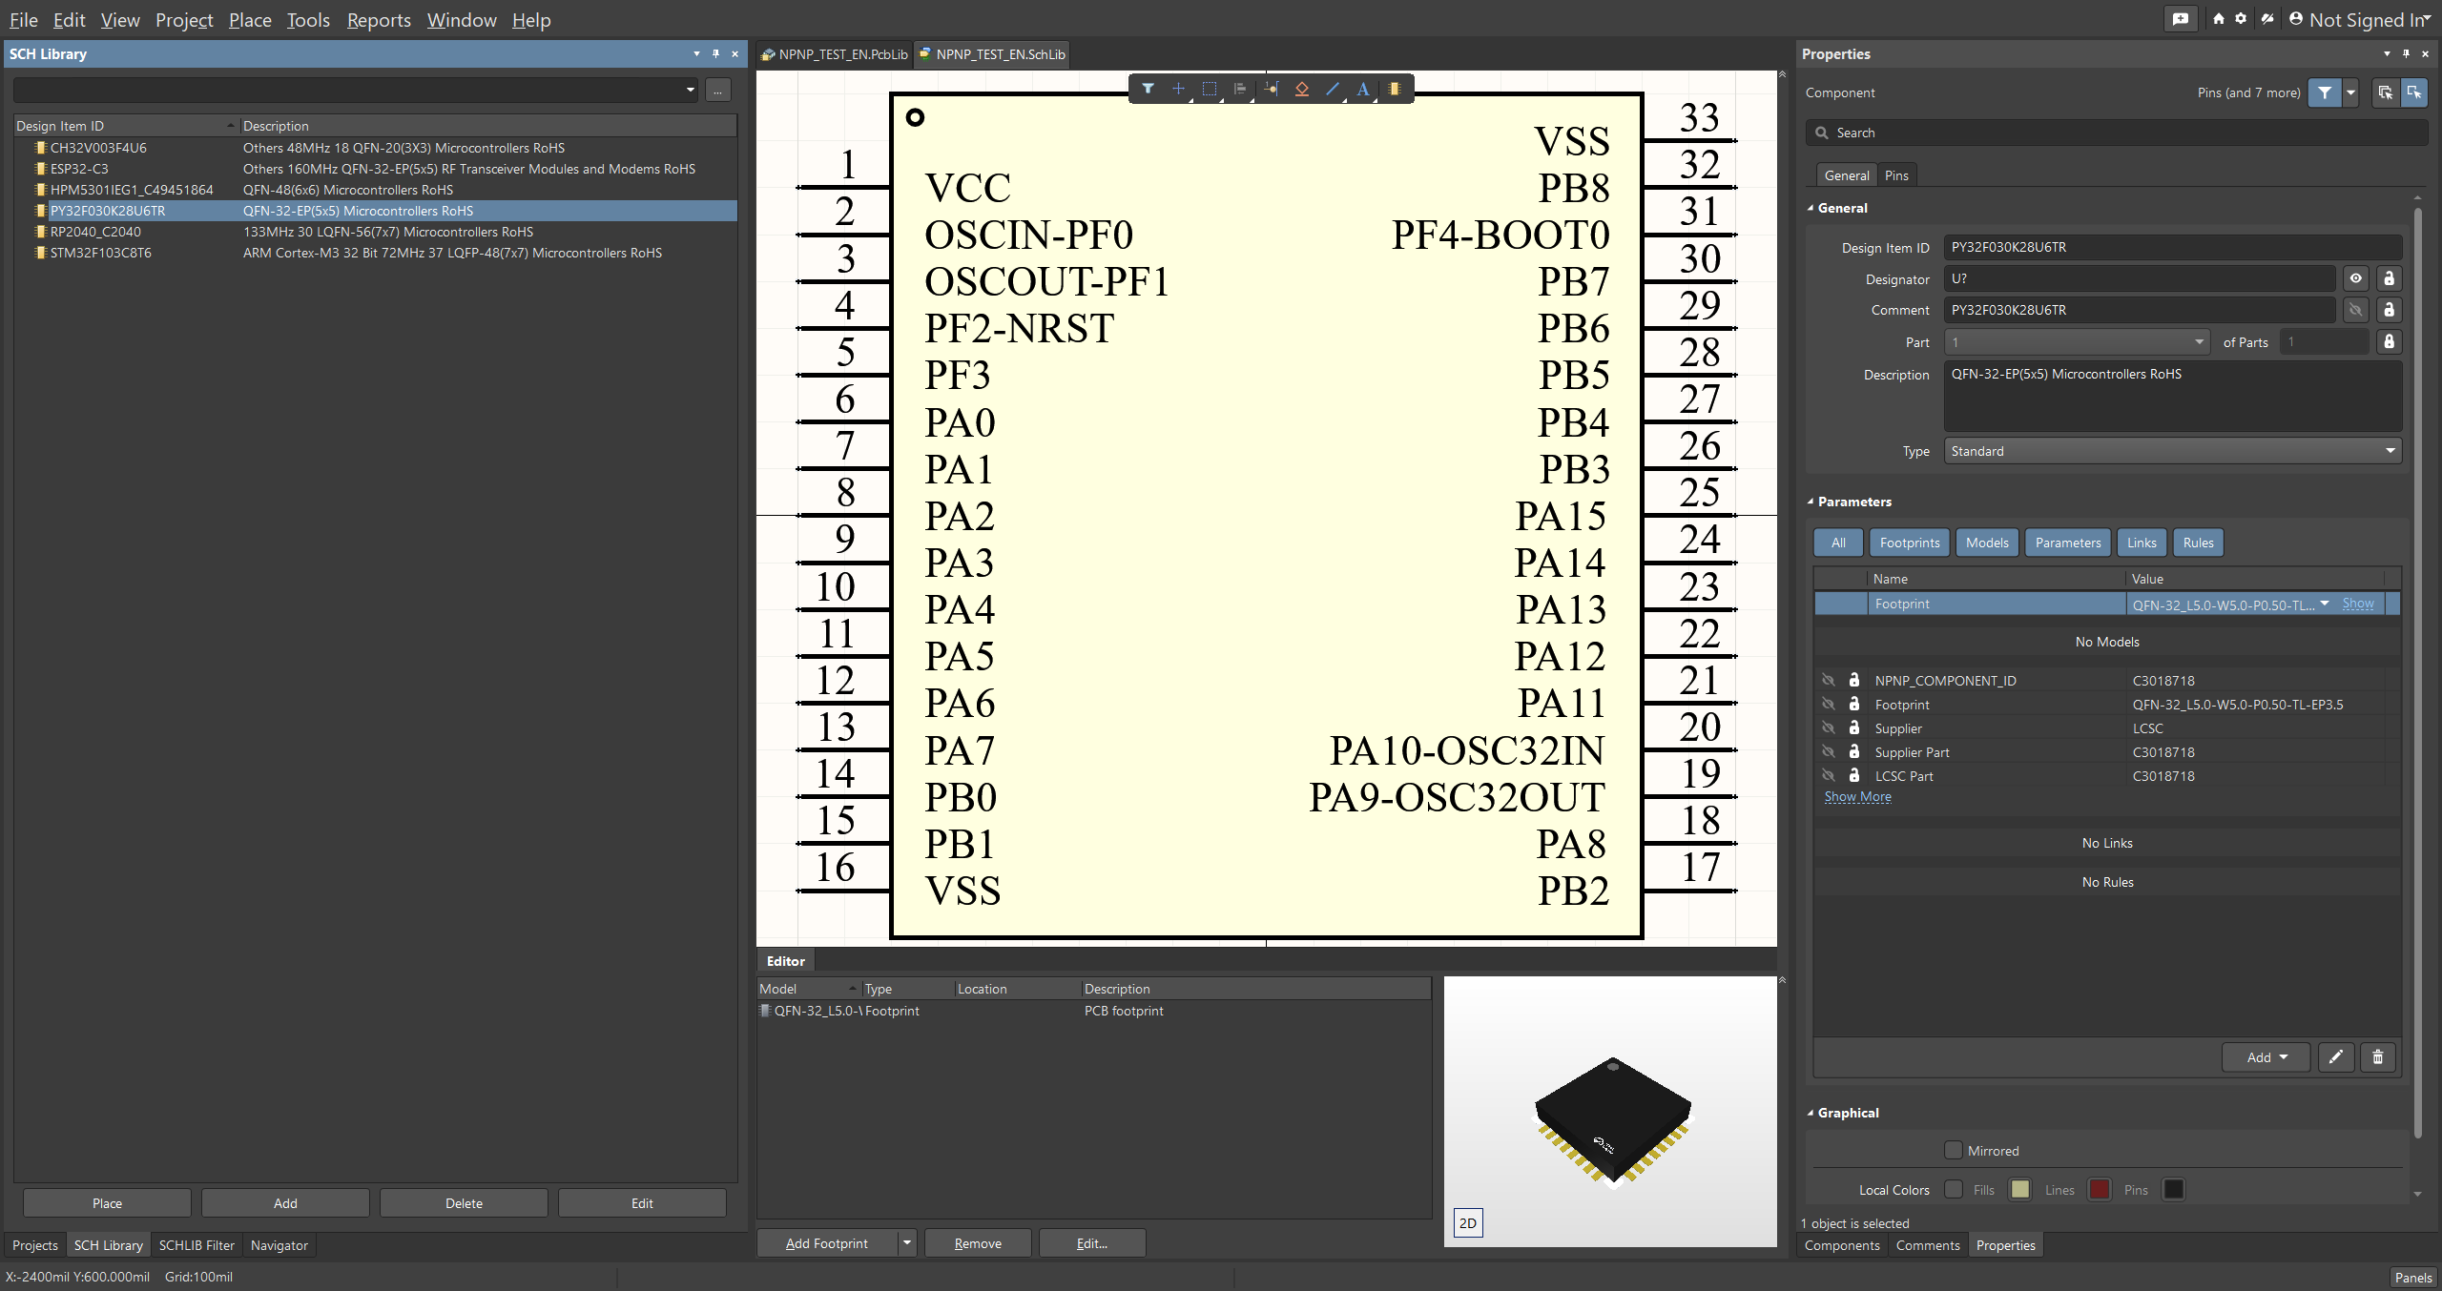Click the Place button in SCH Library
The height and width of the screenshot is (1291, 2442).
point(107,1202)
